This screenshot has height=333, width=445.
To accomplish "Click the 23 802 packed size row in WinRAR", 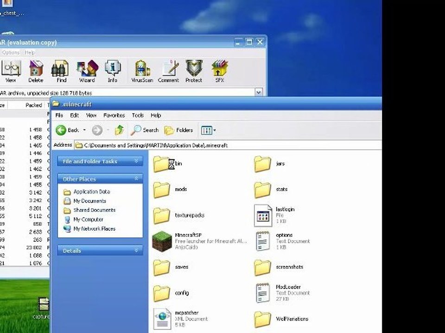I will point(25,247).
